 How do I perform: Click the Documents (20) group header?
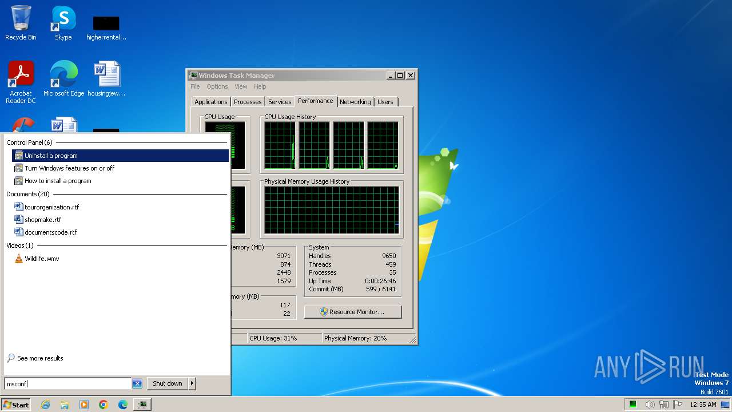point(28,194)
